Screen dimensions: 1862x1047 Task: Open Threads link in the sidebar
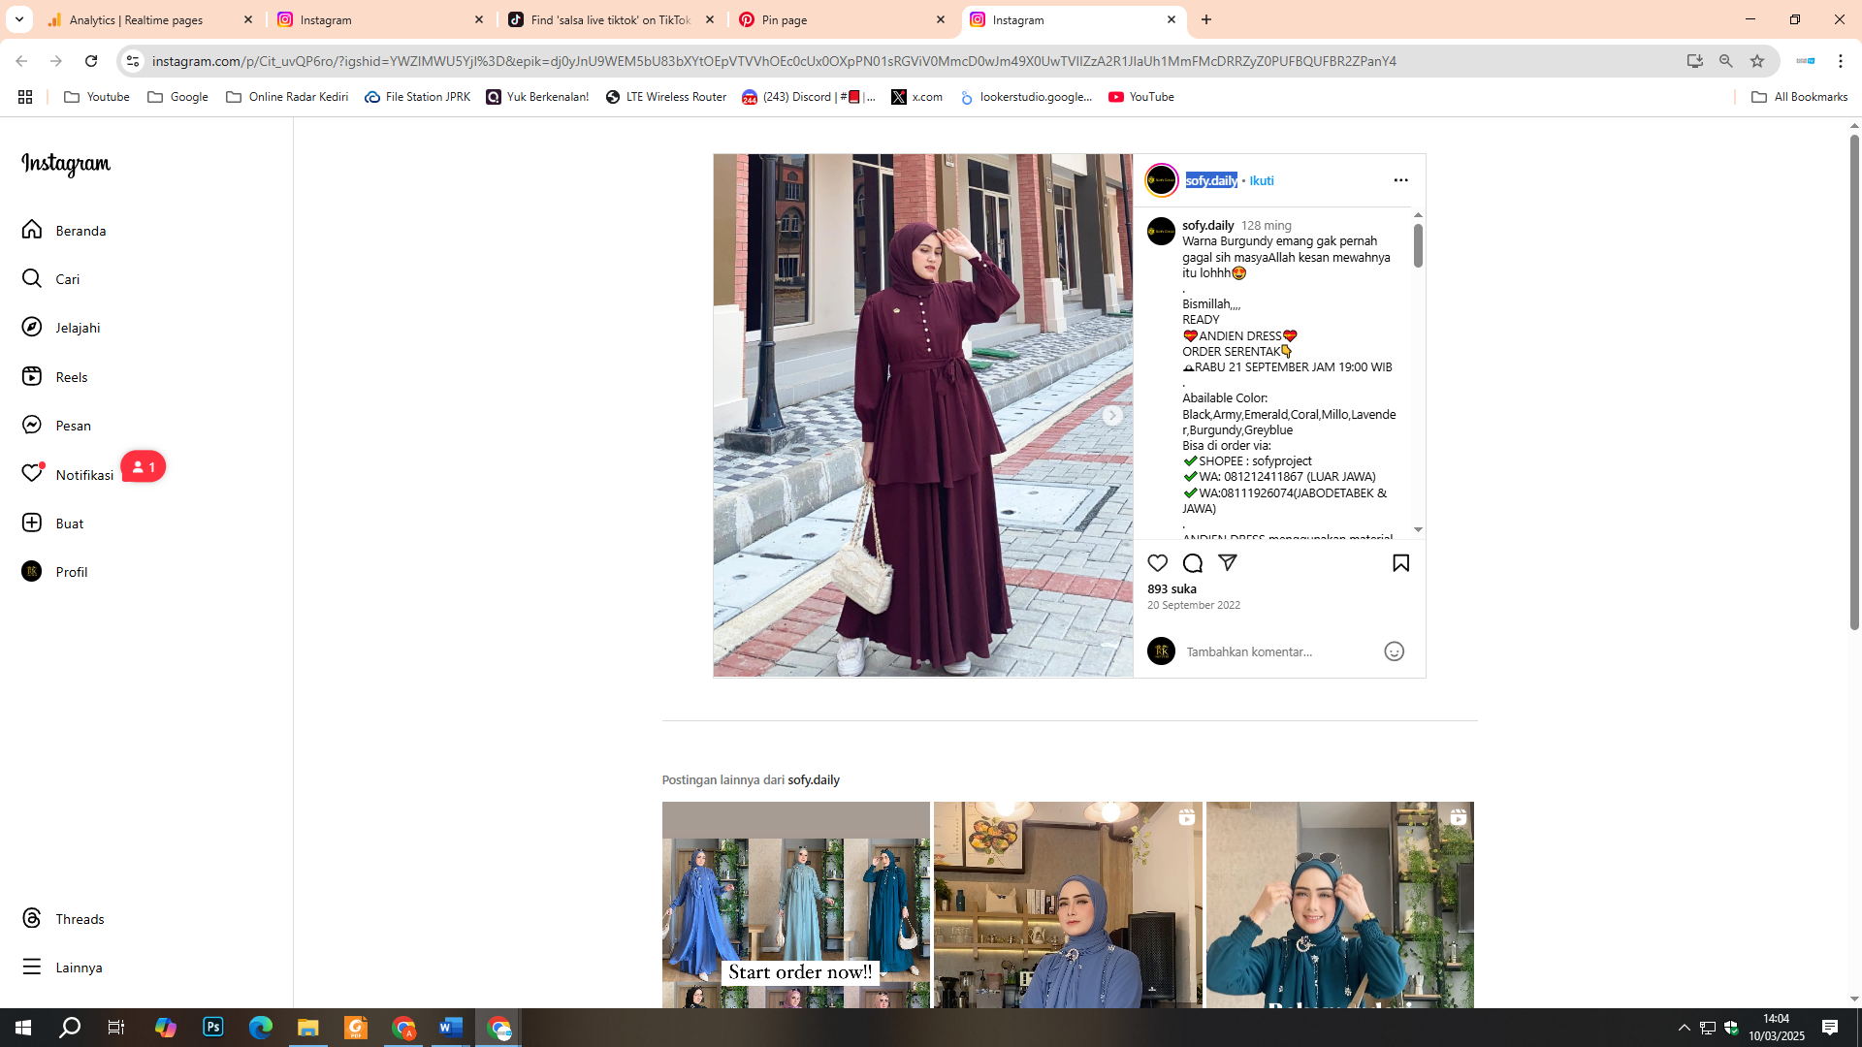pos(63,919)
